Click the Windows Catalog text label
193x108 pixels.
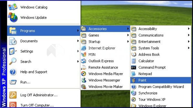[x=34, y=7]
